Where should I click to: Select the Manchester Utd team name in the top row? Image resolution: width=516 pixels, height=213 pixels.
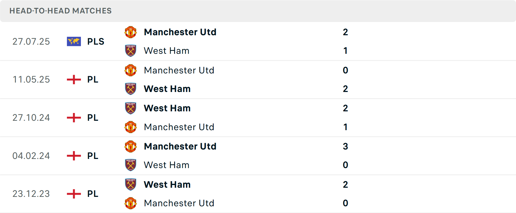point(180,32)
